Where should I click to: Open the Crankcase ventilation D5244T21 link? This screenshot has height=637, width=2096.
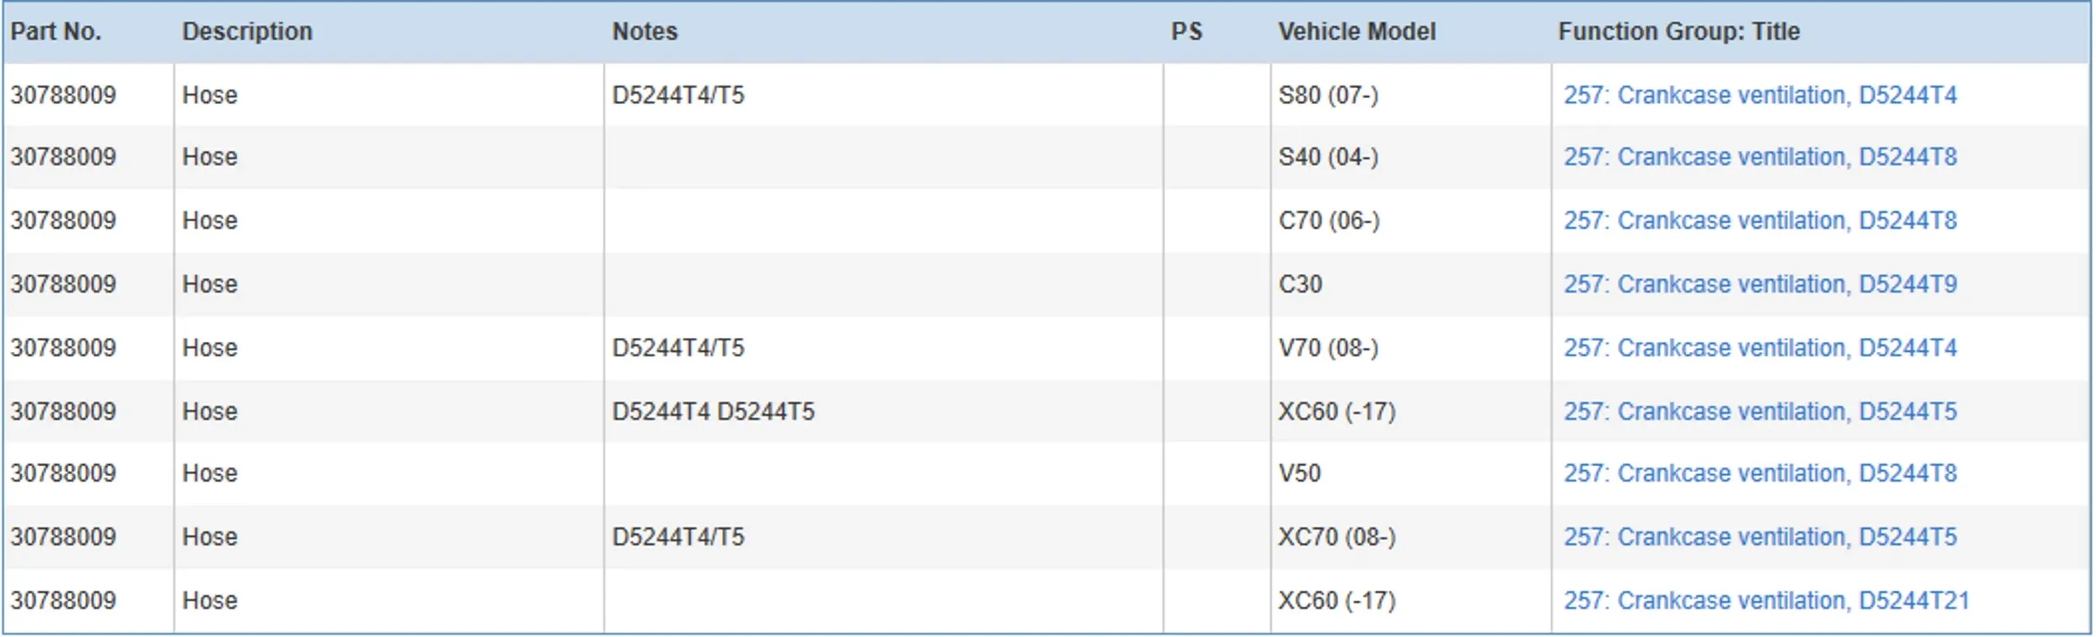(x=1765, y=601)
